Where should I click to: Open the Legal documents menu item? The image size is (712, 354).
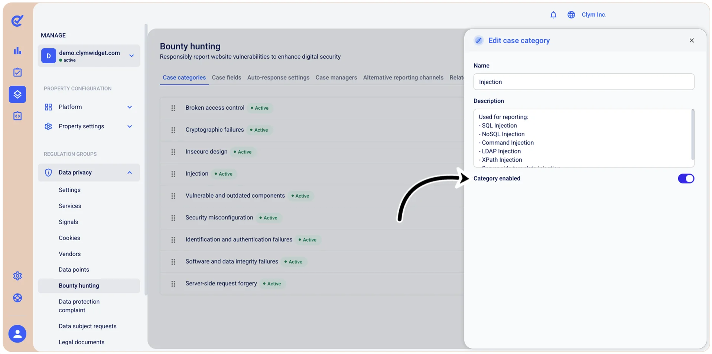82,342
